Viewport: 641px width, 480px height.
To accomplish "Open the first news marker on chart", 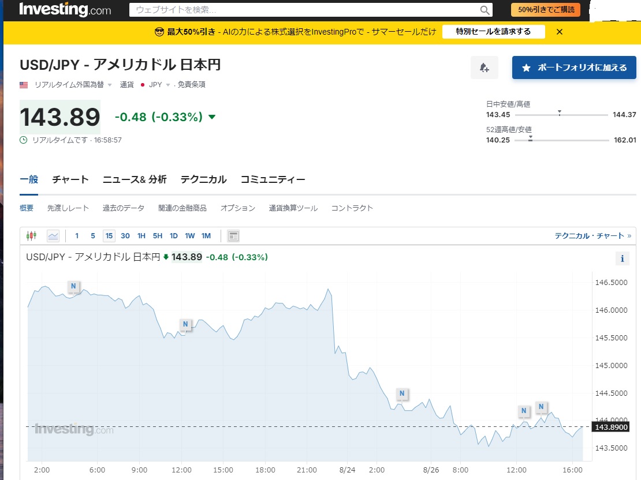I will pyautogui.click(x=73, y=286).
